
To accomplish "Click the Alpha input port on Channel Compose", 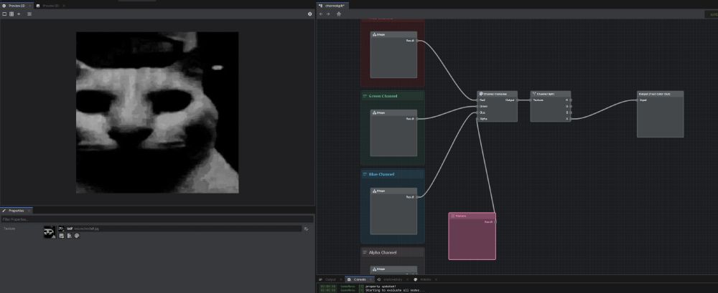I will [477, 119].
